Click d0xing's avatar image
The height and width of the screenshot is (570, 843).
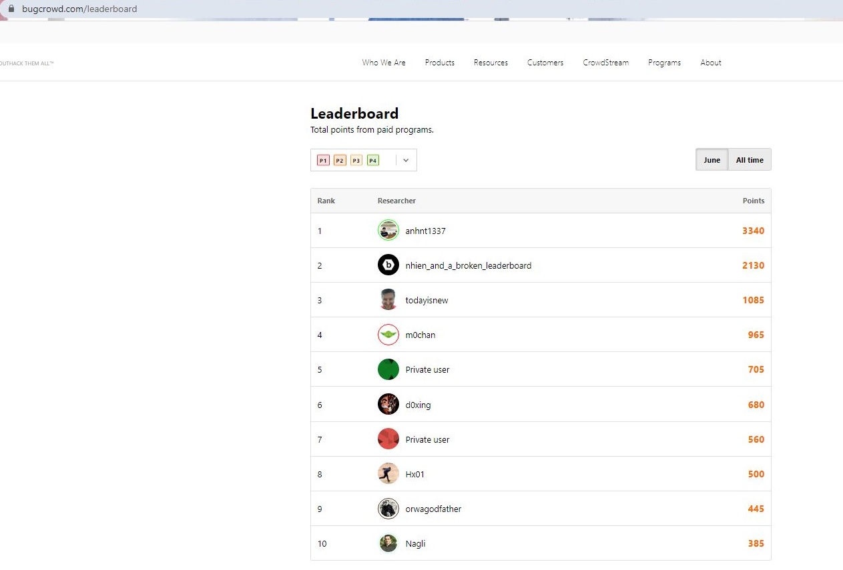(388, 405)
